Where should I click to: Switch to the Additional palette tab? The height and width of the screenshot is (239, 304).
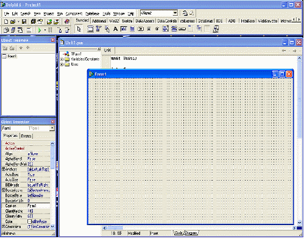click(x=99, y=21)
